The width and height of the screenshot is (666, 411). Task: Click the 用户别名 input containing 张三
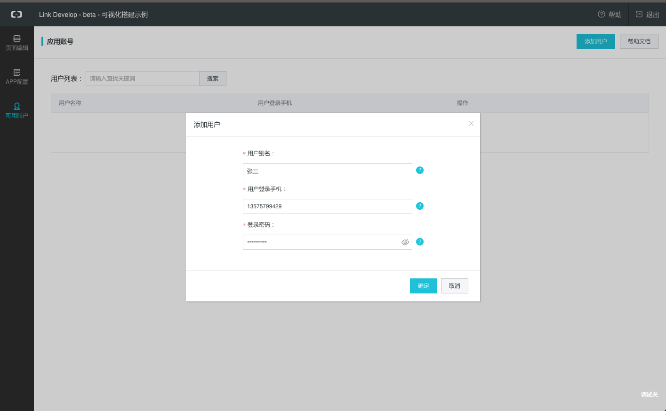[327, 171]
